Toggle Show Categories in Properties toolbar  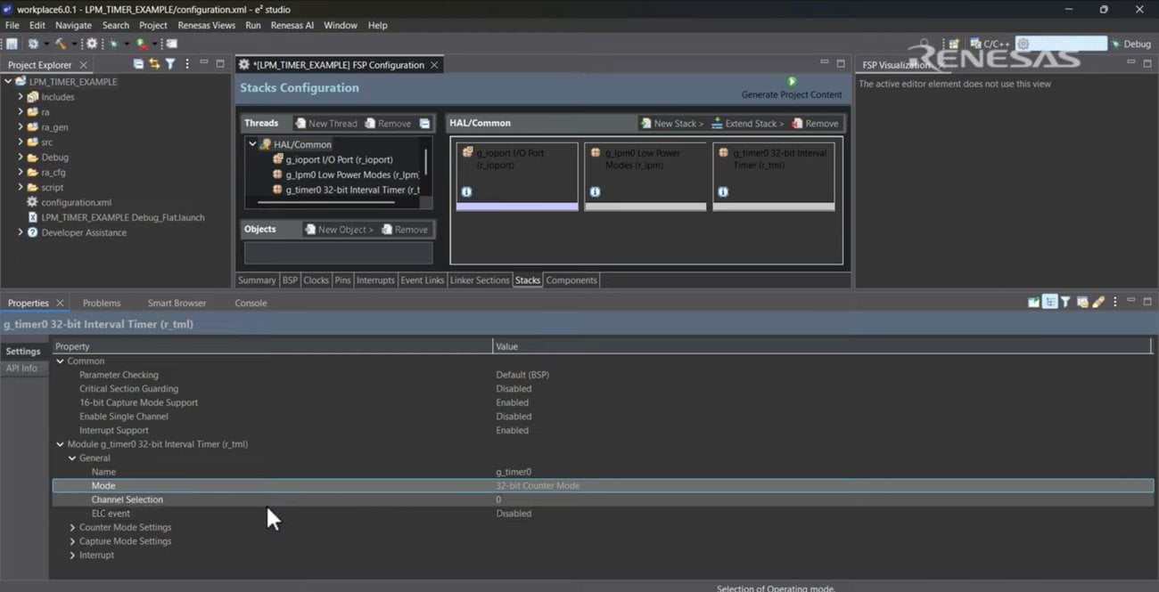[x=1050, y=303]
